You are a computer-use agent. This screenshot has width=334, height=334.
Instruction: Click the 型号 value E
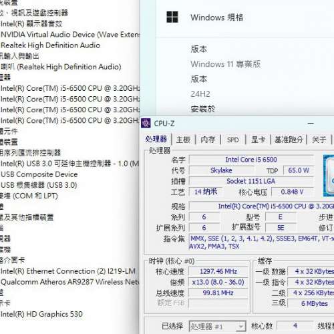tap(281, 217)
